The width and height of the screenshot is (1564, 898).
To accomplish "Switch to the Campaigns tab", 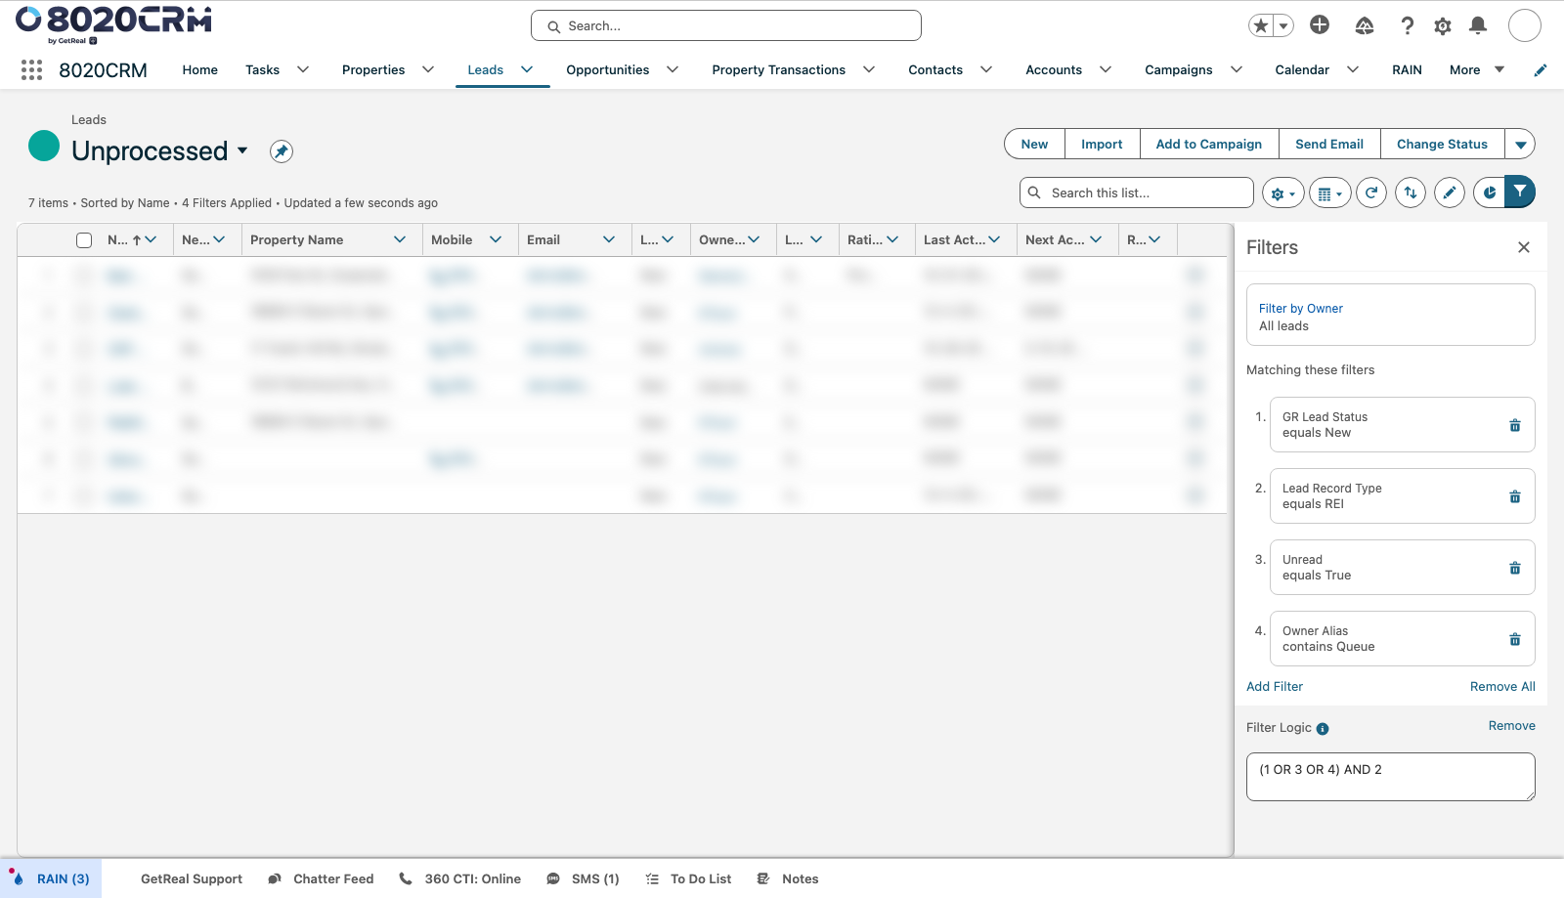I will 1178,69.
